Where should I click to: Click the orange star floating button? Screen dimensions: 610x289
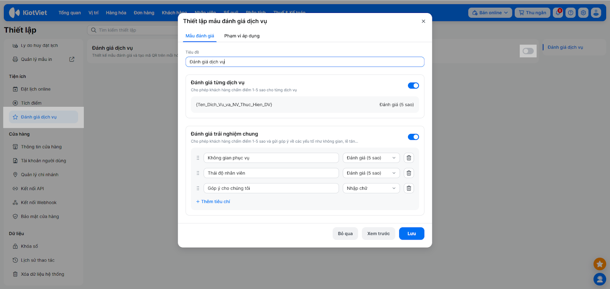pos(600,264)
